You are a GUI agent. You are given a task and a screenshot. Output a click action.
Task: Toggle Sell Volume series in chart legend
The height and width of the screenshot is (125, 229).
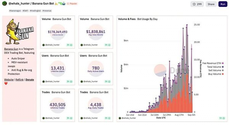pos(216,70)
